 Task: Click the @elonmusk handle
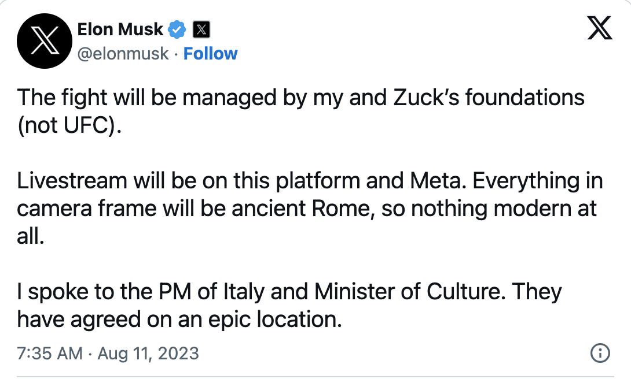[123, 54]
